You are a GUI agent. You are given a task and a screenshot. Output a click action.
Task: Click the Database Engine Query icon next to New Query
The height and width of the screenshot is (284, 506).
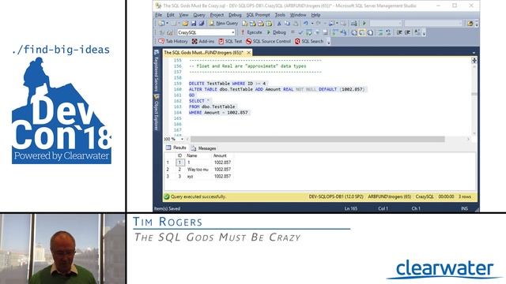(x=245, y=23)
